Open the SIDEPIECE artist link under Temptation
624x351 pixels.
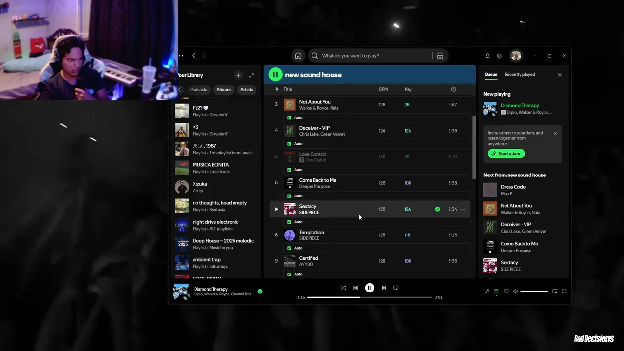(x=309, y=238)
